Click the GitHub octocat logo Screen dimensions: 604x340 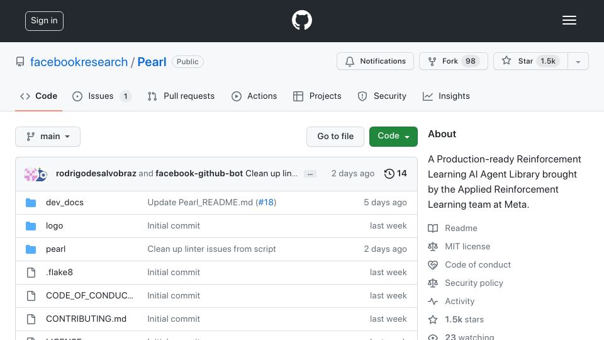click(301, 20)
